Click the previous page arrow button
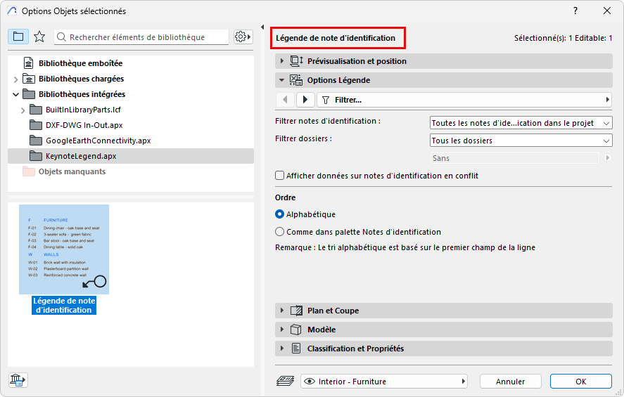The width and height of the screenshot is (624, 397). coord(285,100)
